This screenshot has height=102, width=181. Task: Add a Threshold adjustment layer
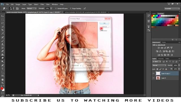(x=165, y=55)
